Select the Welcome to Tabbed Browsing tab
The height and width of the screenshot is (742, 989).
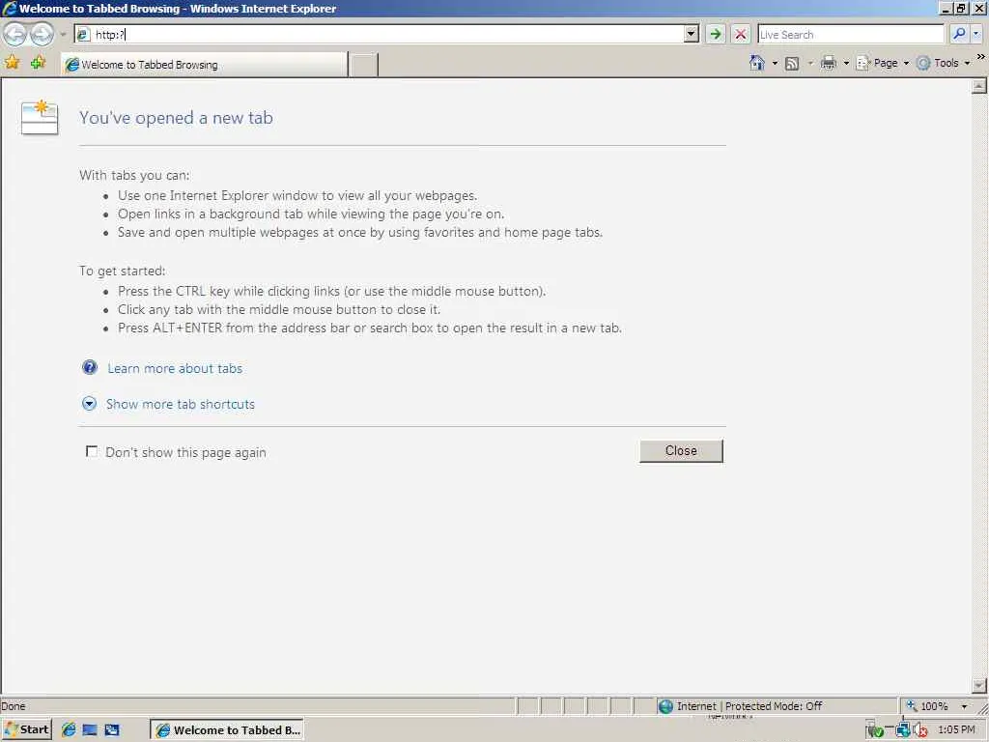pyautogui.click(x=204, y=65)
